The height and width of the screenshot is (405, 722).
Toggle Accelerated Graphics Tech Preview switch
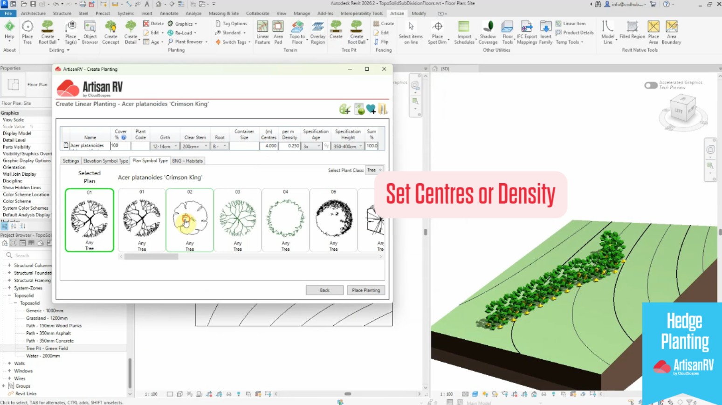(651, 85)
